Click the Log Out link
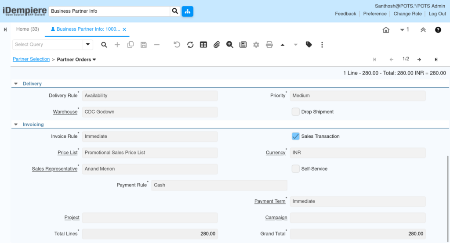Image resolution: width=450 pixels, height=243 pixels. point(437,14)
